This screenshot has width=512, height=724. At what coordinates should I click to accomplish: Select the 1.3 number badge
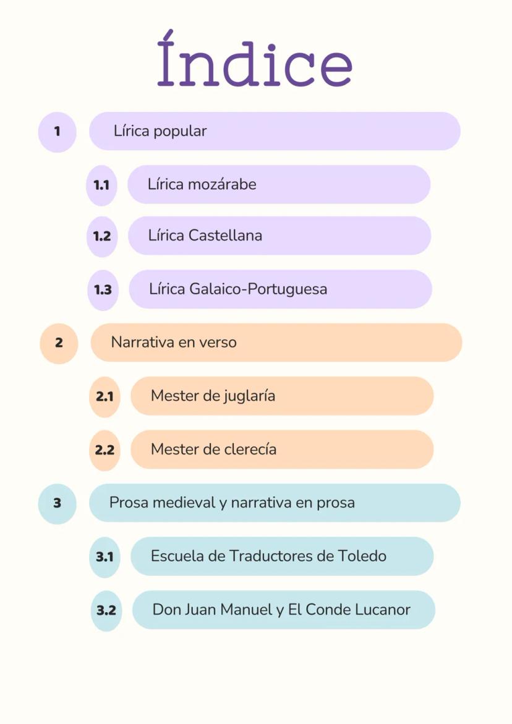(x=103, y=289)
